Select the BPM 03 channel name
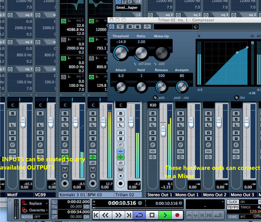Viewport: 261px width, 222px height. (101, 195)
